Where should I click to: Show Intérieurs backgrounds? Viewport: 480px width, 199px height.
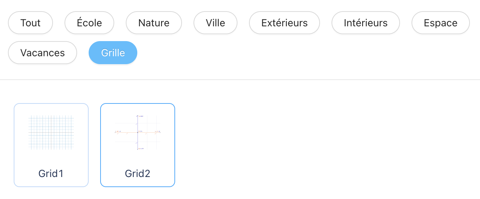[366, 23]
